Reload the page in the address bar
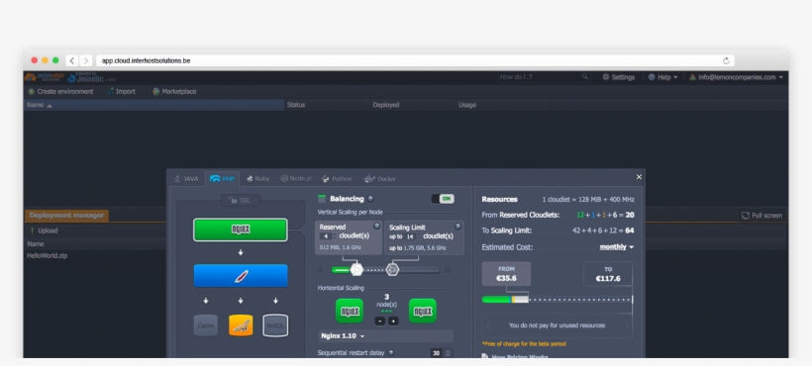This screenshot has height=366, width=812. pos(726,60)
